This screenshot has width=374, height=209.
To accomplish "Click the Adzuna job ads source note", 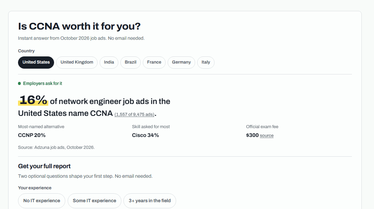I will (x=56, y=147).
